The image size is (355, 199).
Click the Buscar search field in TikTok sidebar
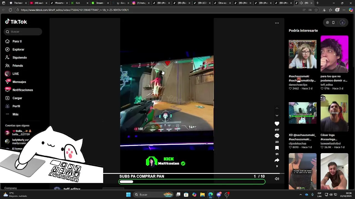(x=23, y=32)
